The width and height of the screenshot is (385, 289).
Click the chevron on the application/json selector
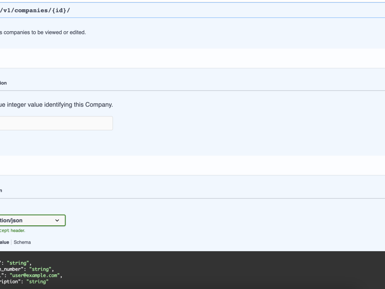coord(57,220)
